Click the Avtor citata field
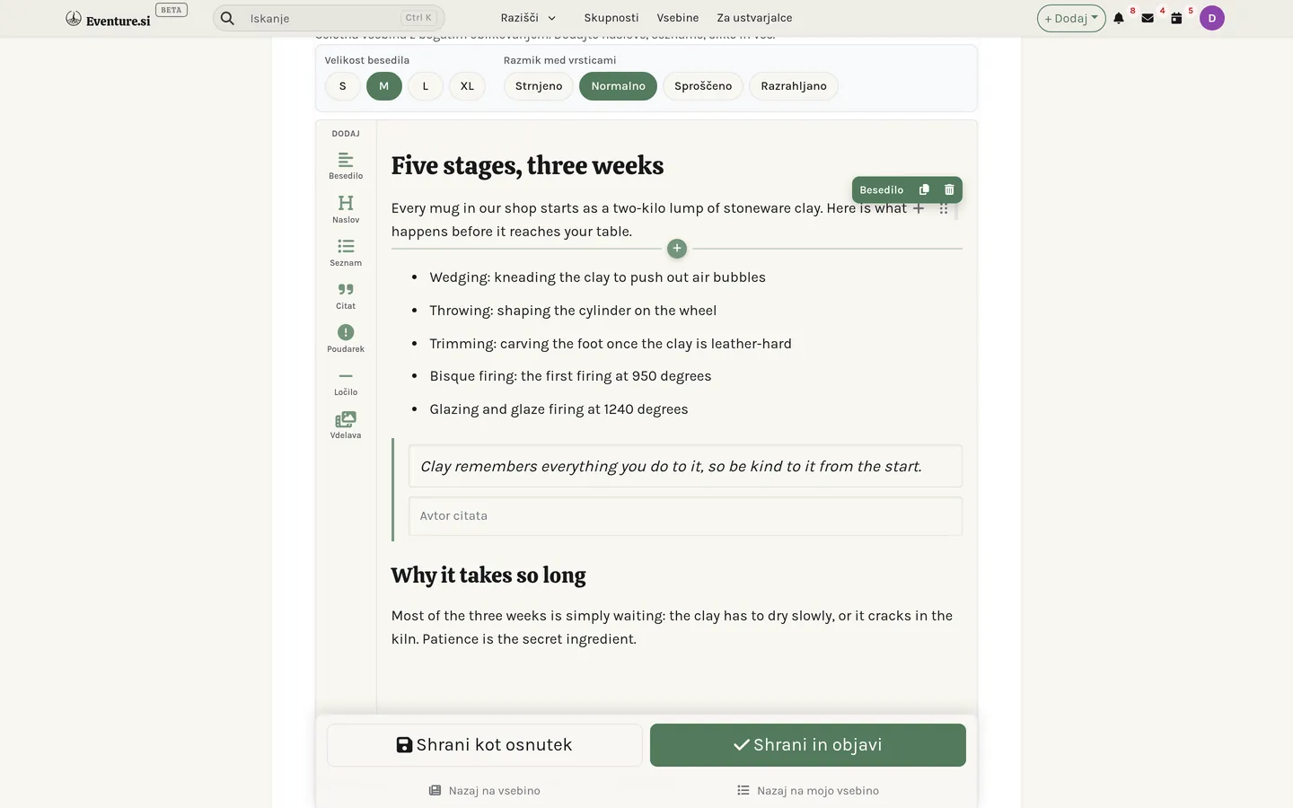 [x=685, y=516]
